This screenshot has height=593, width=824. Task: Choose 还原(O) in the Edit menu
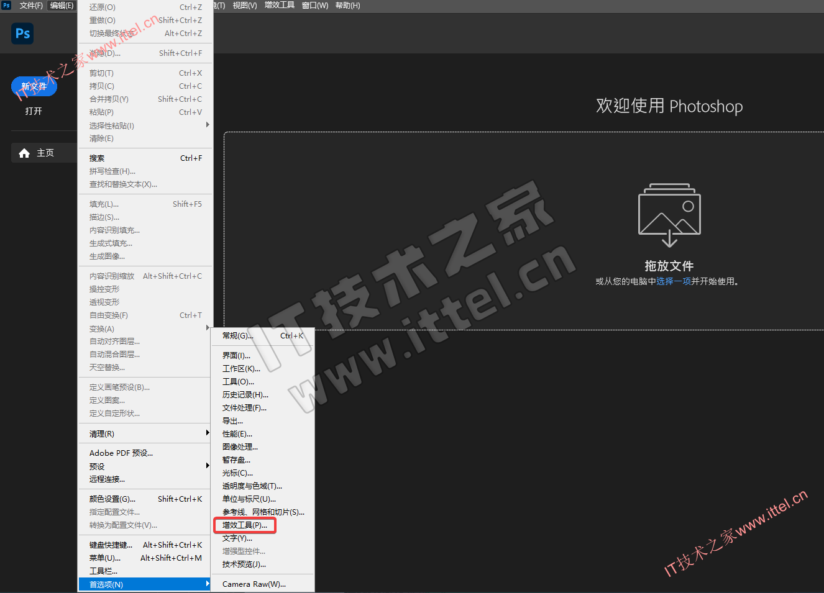tap(145, 7)
